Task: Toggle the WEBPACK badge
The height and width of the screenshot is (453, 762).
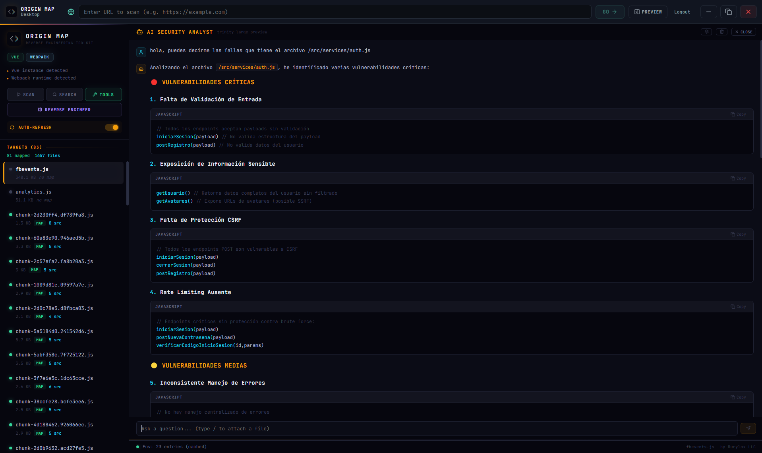Action: [39, 57]
